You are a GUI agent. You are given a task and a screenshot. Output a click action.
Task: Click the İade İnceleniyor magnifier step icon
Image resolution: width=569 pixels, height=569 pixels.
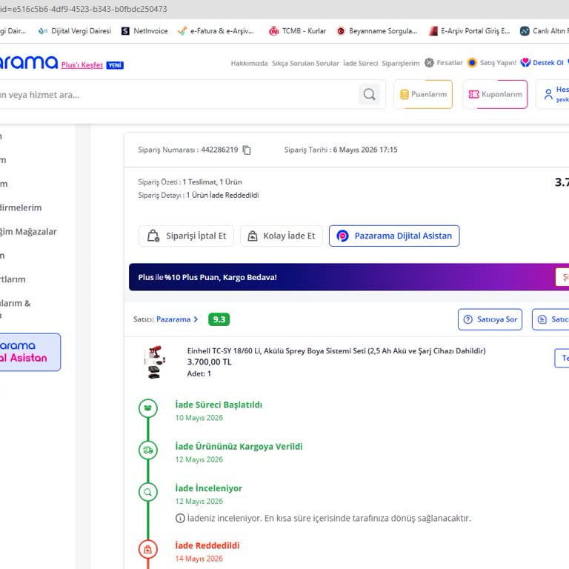coord(148,492)
